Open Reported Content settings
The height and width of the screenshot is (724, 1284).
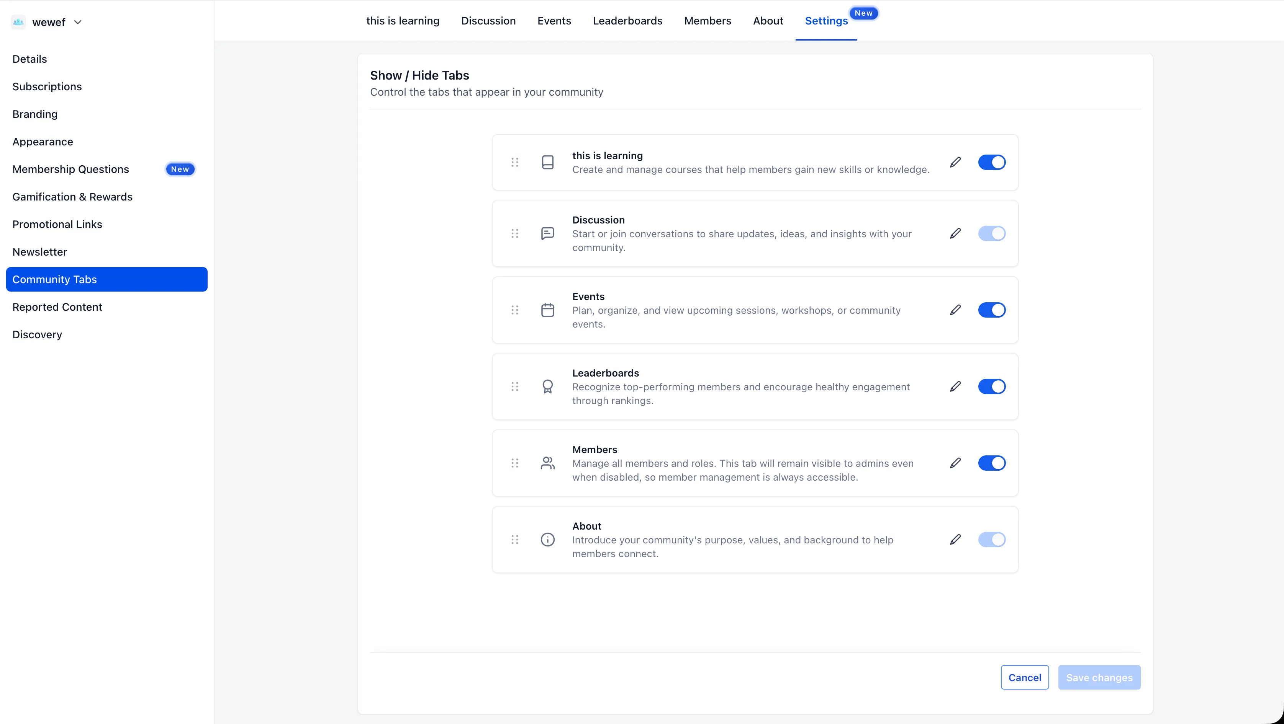pos(106,307)
